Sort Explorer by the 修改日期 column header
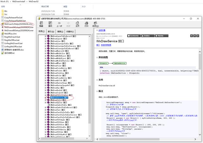 coord(45,6)
